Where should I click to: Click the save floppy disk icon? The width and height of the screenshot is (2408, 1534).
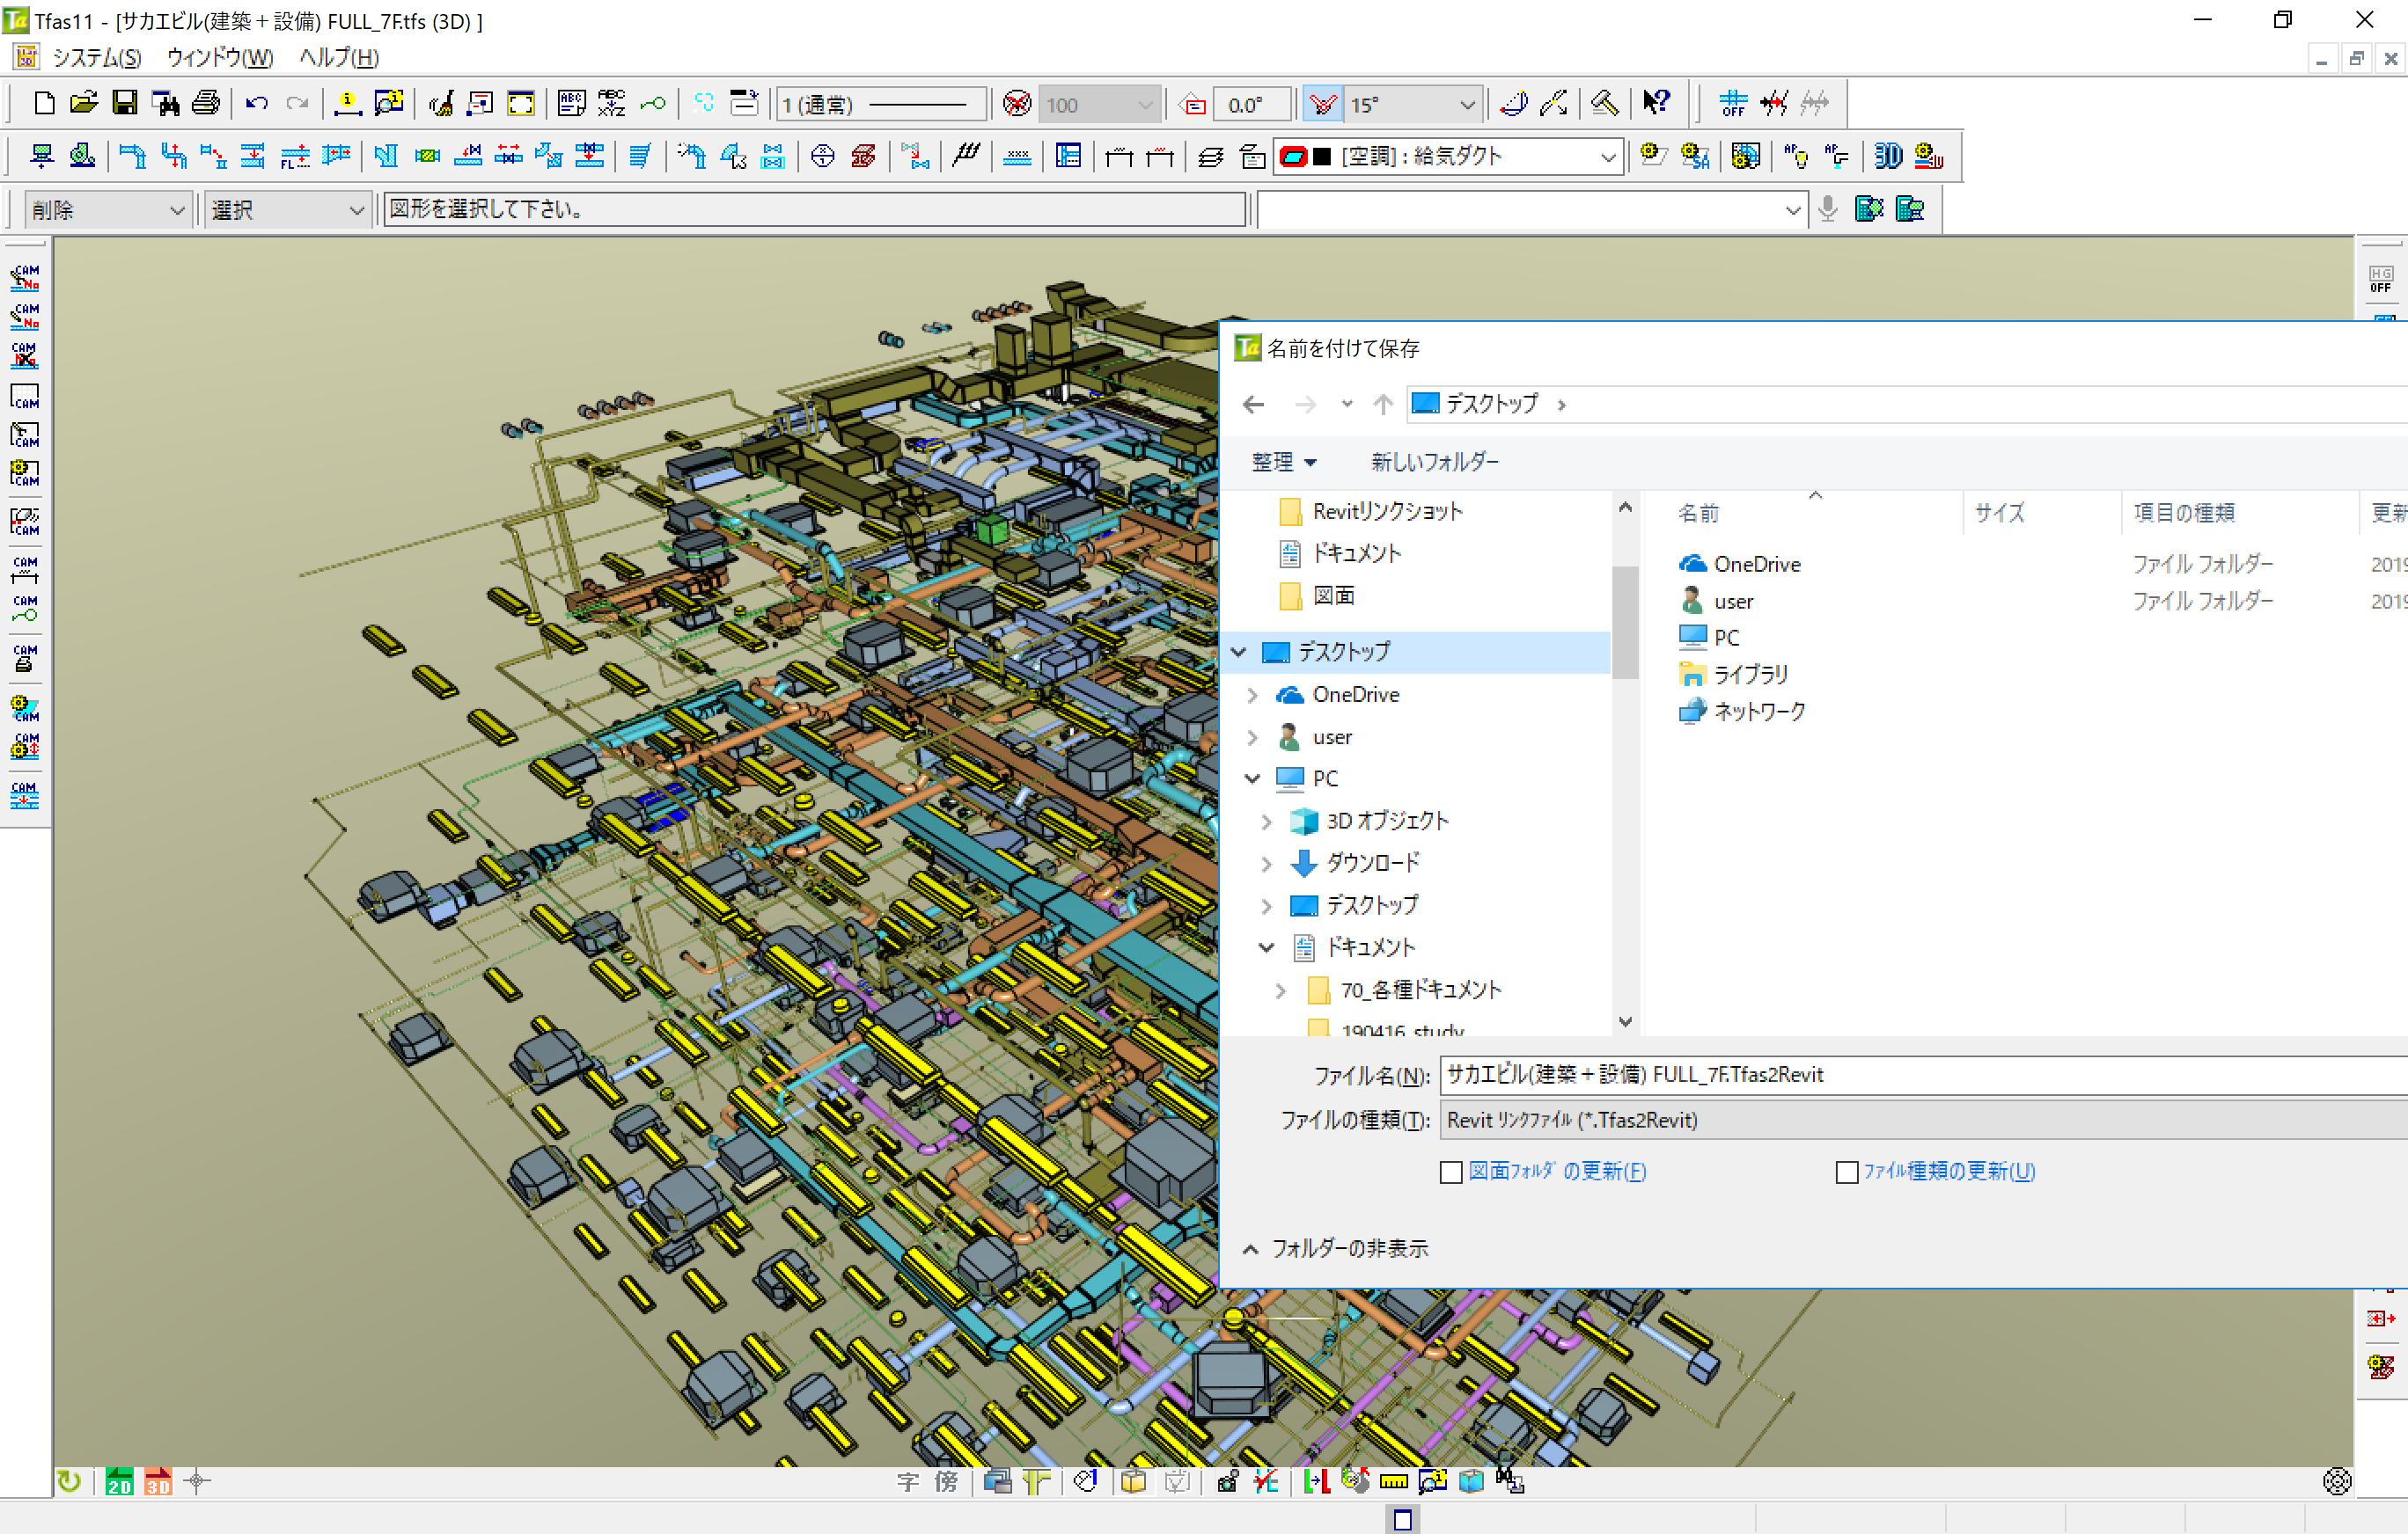click(x=124, y=103)
